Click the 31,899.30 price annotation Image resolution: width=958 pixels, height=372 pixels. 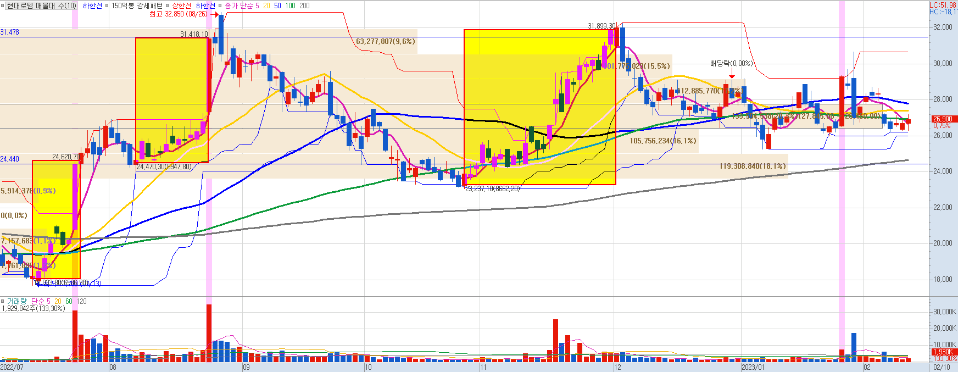(602, 26)
